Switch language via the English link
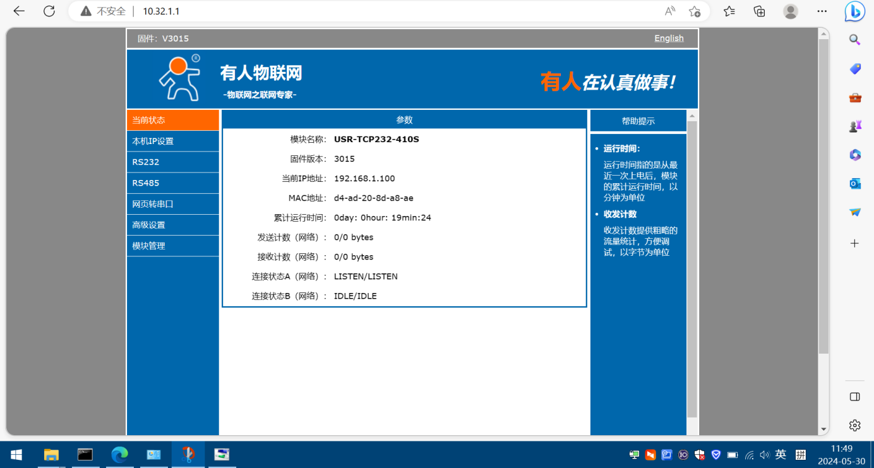This screenshot has height=468, width=874. (x=669, y=39)
